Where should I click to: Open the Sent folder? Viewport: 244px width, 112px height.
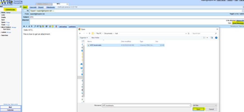(x=3, y=20)
